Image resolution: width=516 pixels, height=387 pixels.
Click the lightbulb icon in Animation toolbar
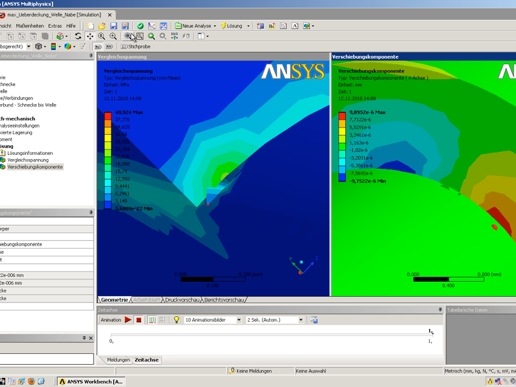(x=177, y=320)
